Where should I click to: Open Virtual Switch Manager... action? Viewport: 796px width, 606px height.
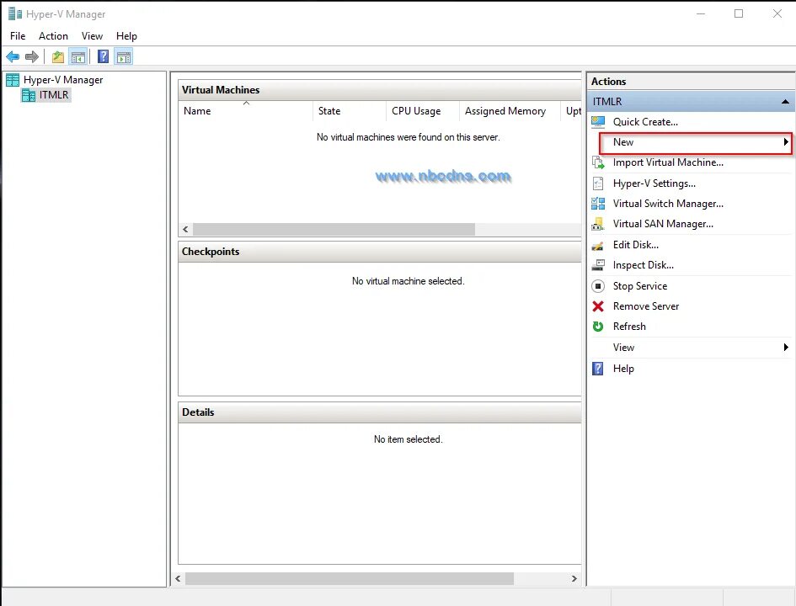pos(668,204)
